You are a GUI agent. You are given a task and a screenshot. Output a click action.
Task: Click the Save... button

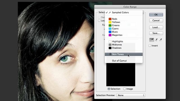(156, 33)
